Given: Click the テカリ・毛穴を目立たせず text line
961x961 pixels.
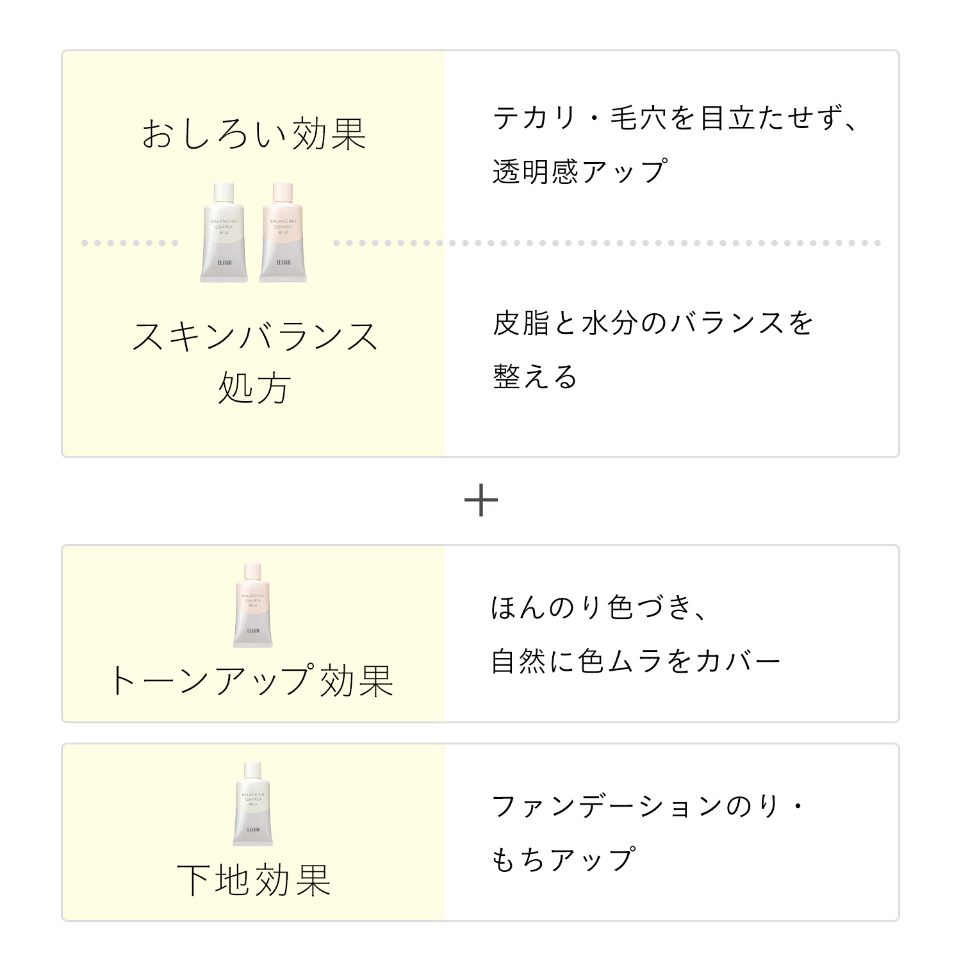Looking at the screenshot, I should (675, 119).
